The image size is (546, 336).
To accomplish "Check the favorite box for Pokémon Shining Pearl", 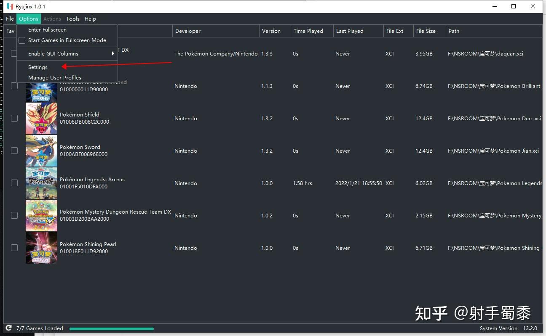I will (14, 248).
